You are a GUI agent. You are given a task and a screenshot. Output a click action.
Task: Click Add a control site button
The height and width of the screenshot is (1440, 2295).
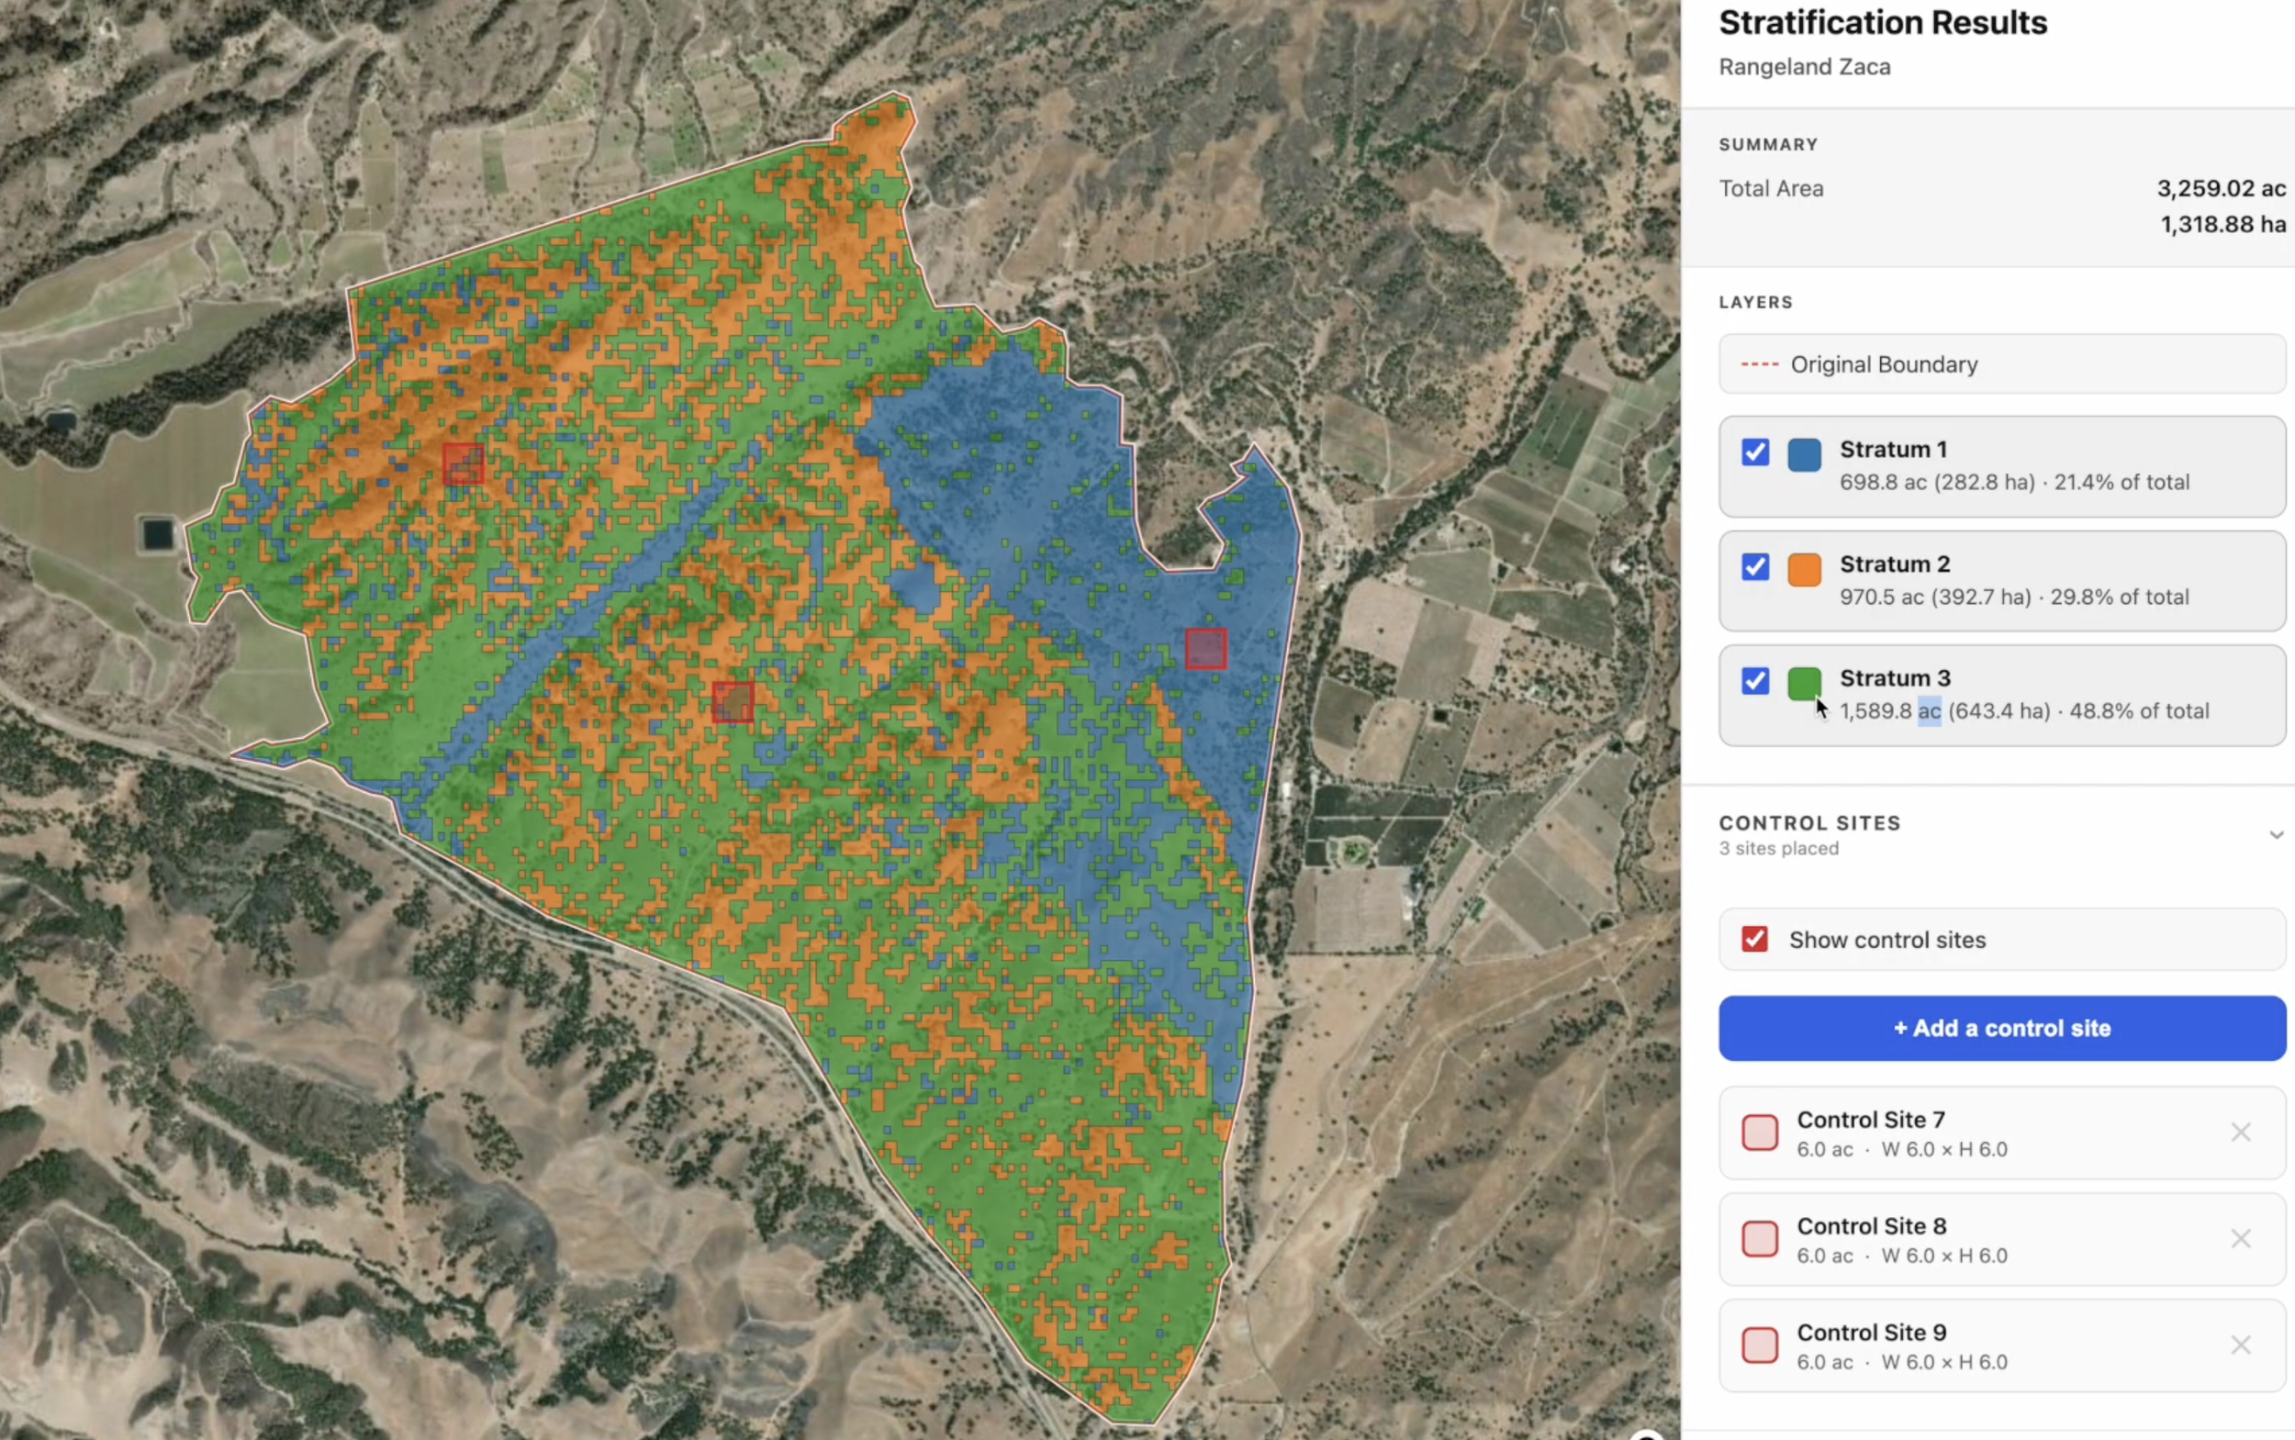pos(2001,1028)
